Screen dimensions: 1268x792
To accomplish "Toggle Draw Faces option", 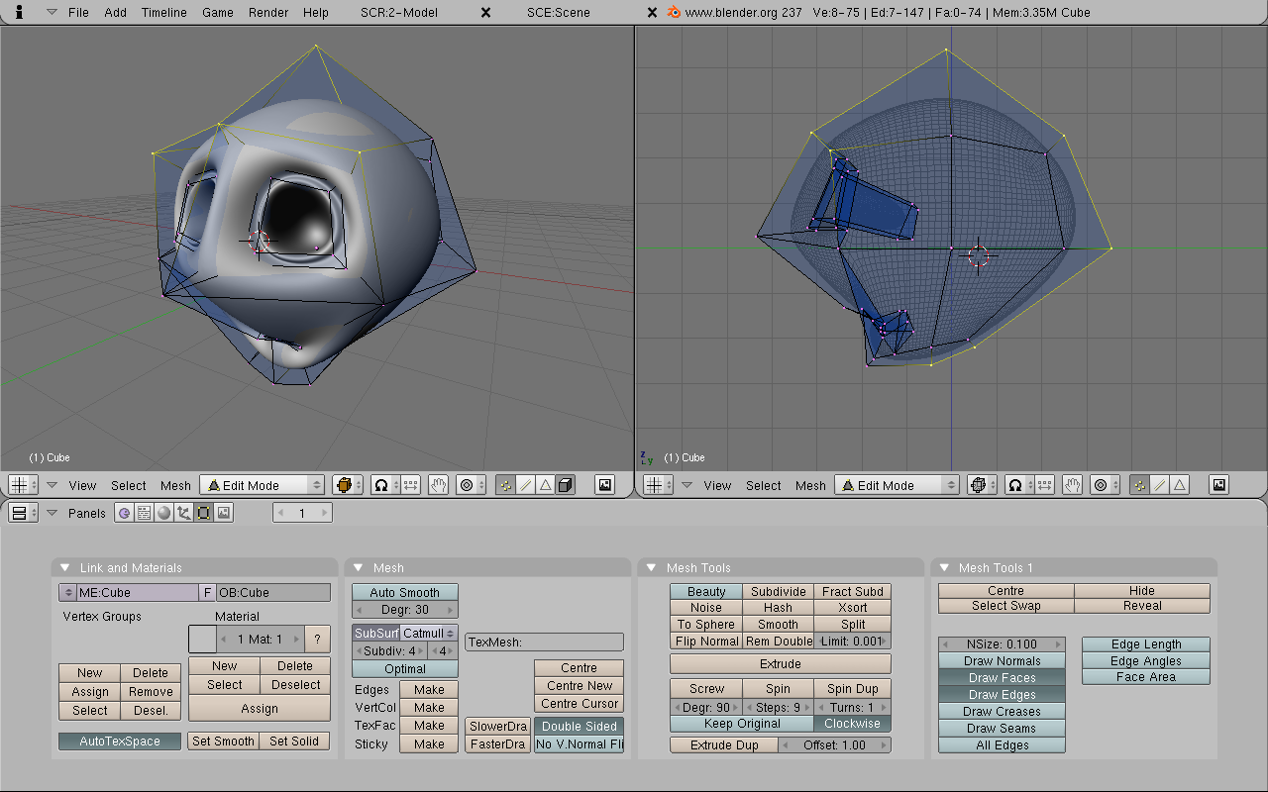I will pos(1002,678).
